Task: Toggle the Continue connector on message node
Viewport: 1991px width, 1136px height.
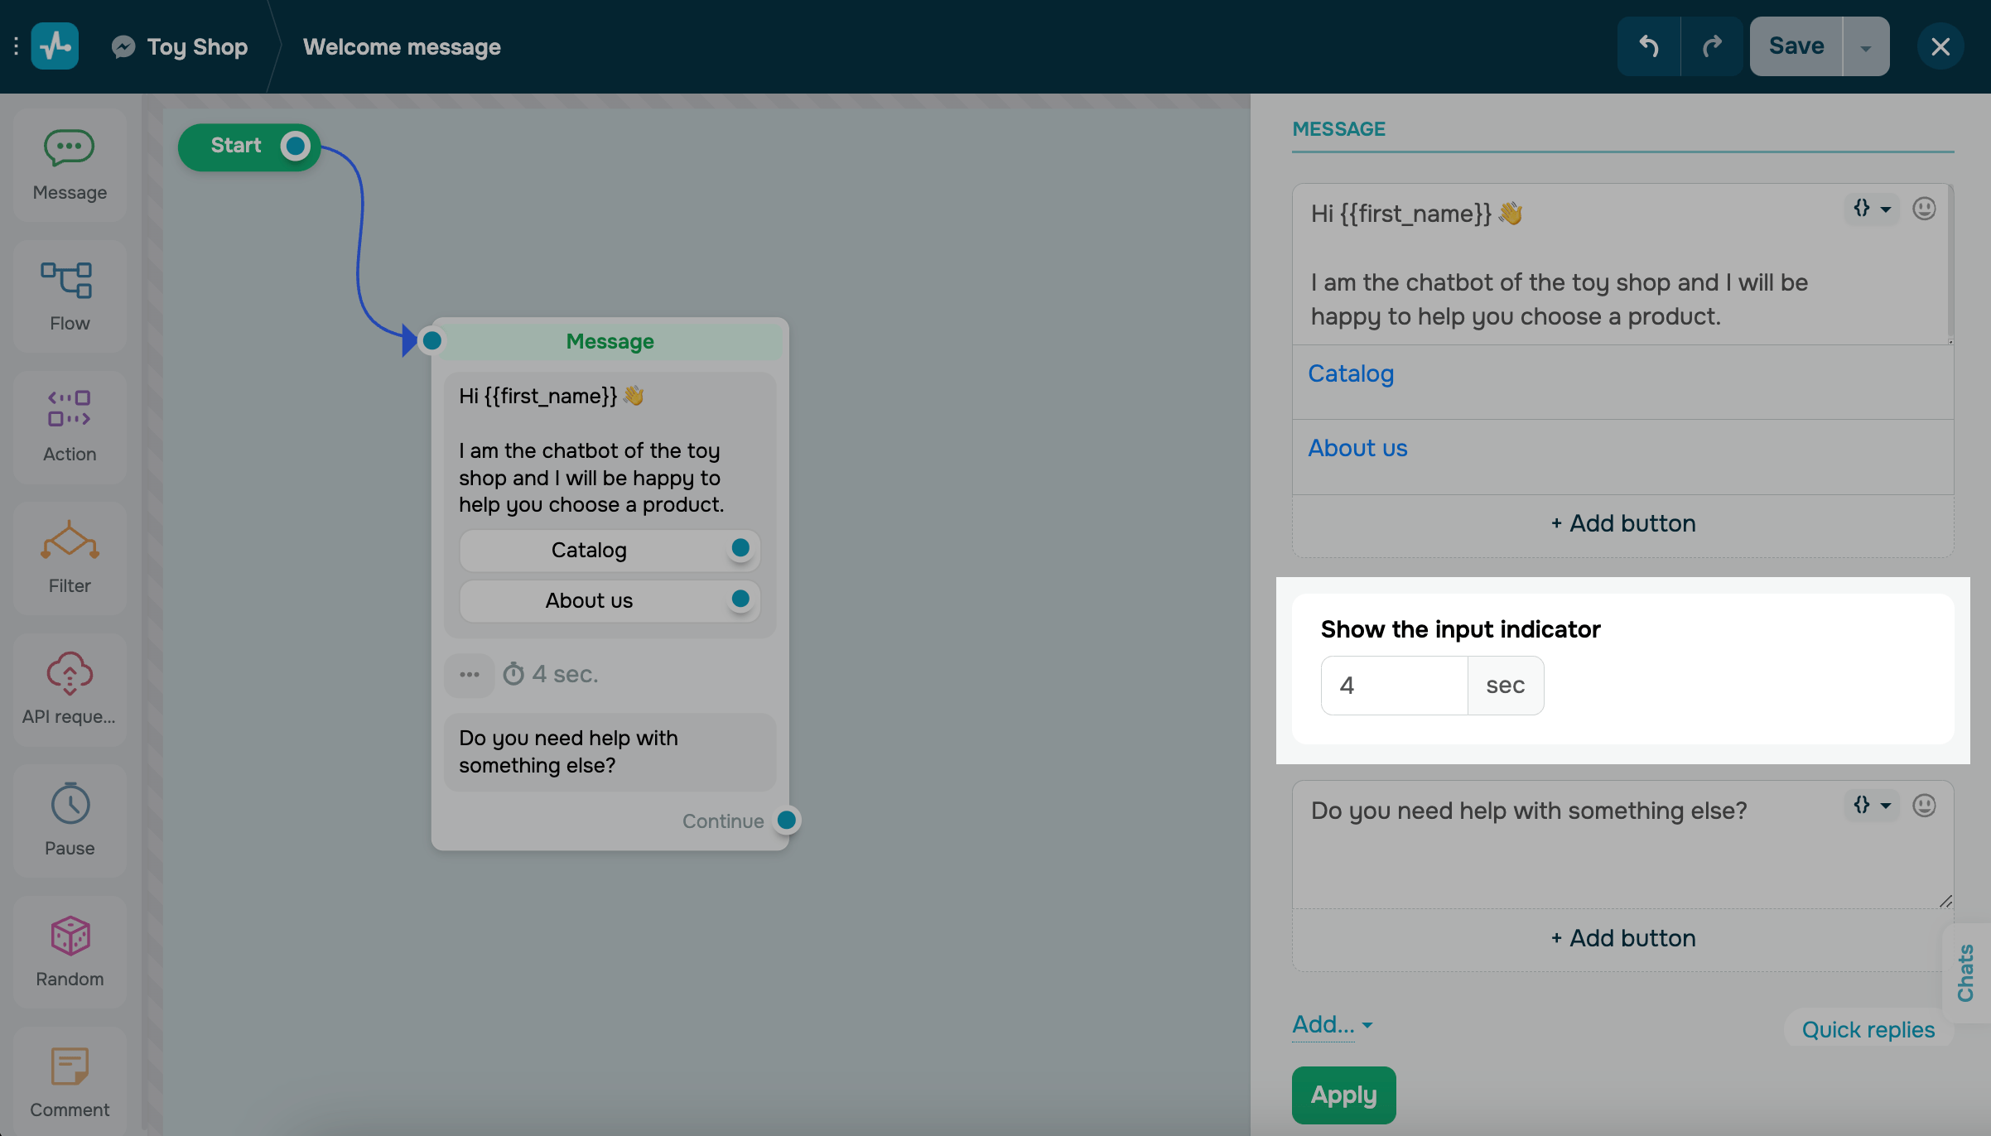Action: click(x=786, y=819)
